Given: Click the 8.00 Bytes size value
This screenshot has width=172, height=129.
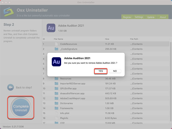Looking at the screenshot, I should click(111, 118).
